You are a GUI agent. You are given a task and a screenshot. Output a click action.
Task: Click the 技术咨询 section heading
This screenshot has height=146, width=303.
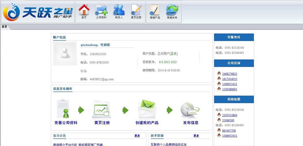pos(157,136)
